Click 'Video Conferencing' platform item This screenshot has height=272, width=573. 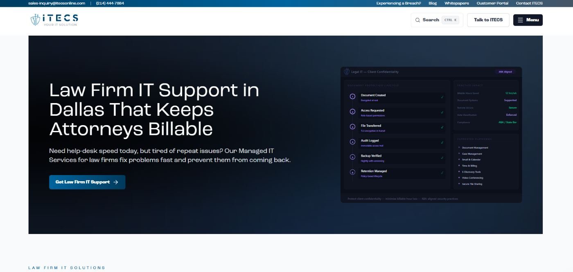473,178
